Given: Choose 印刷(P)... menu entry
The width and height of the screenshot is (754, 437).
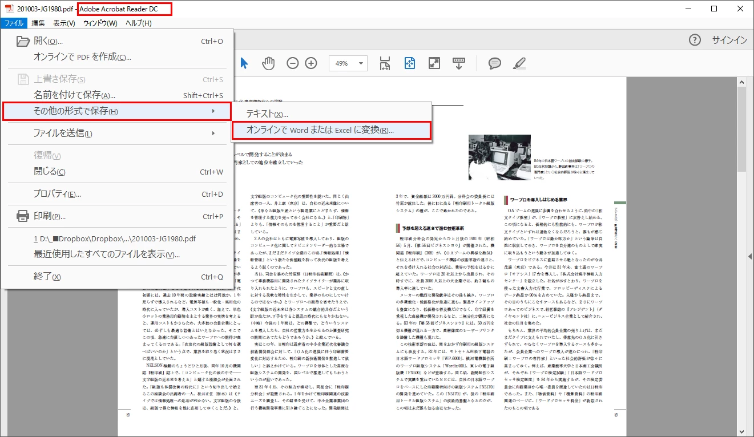Looking at the screenshot, I should (118, 216).
